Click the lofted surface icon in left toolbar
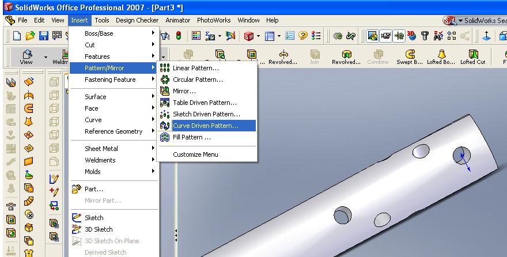The width and height of the screenshot is (507, 257). [29, 122]
